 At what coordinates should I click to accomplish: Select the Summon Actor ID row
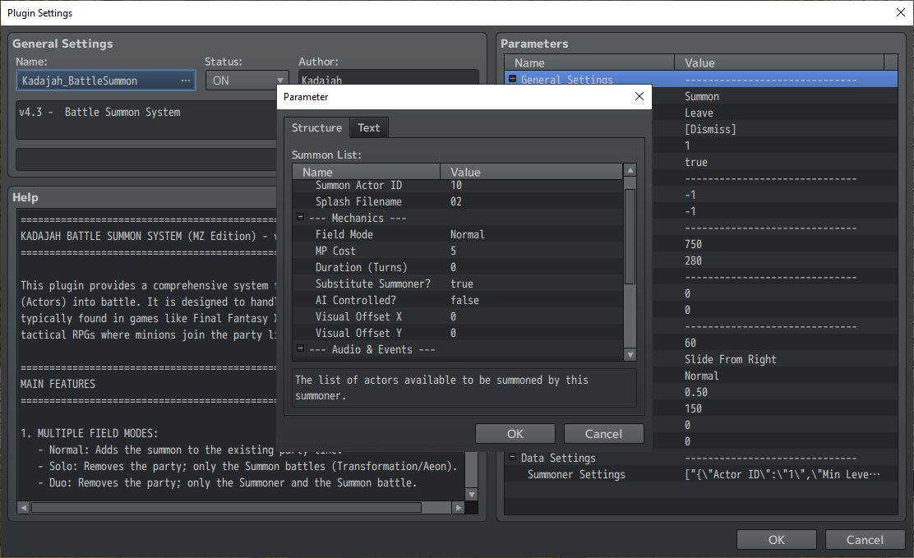click(x=458, y=186)
